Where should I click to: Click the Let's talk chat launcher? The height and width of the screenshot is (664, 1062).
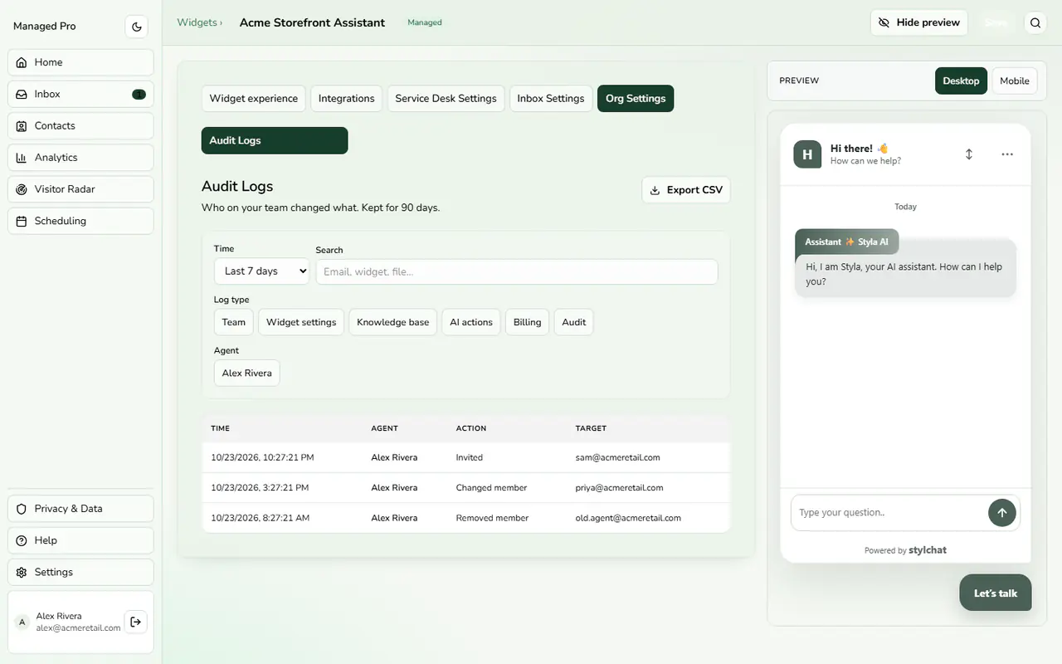[996, 593]
